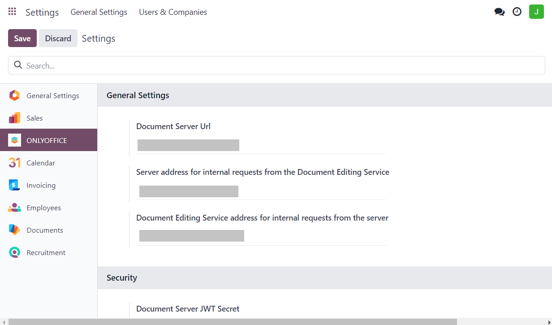Select the Employees people icon
Viewport: 552px width, 325px height.
click(x=14, y=208)
